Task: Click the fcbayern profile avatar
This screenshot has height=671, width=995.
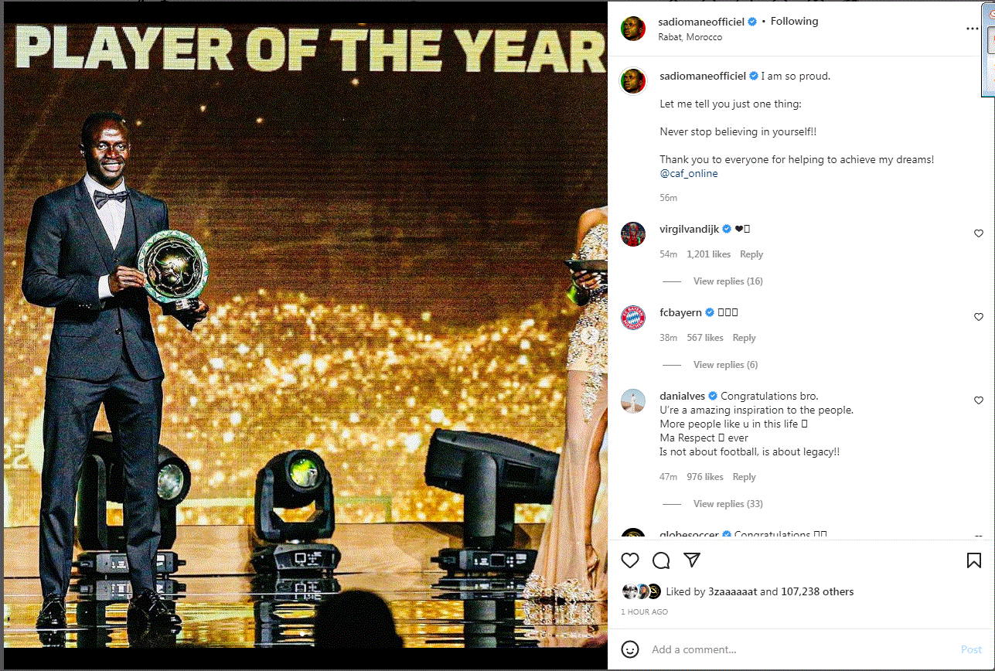Action: [633, 317]
